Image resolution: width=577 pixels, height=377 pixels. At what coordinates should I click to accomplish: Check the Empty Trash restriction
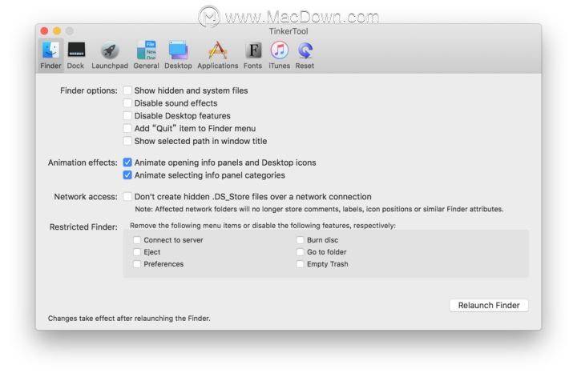click(301, 264)
